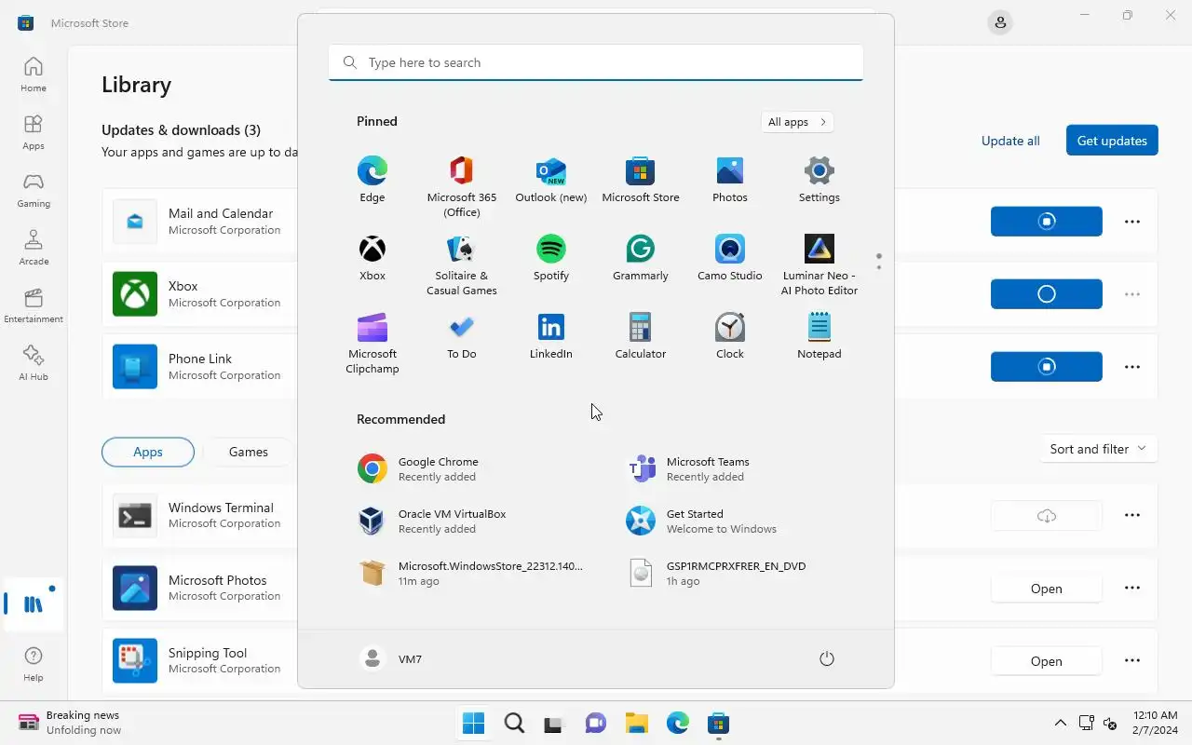
Task: Open more options for Windows Terminal
Action: click(x=1132, y=515)
